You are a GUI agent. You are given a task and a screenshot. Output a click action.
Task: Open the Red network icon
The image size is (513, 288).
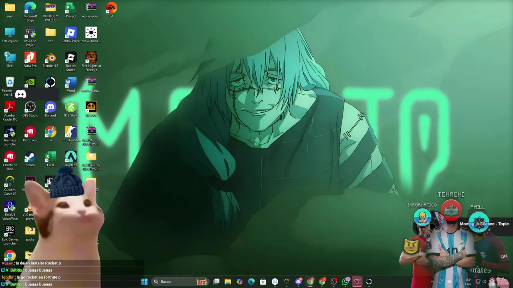point(10,60)
